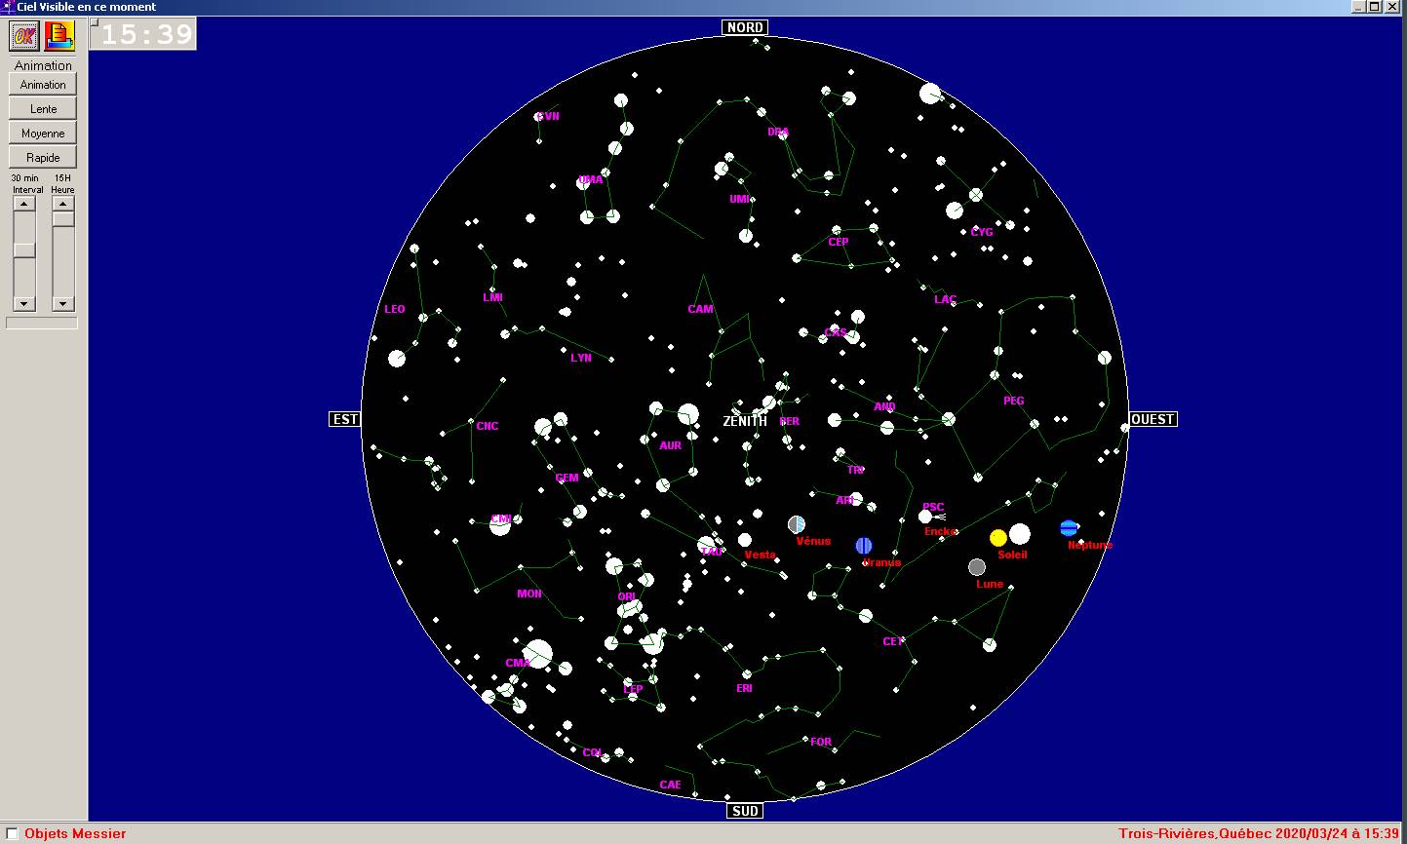Click the Heure scrollbar down arrow
The width and height of the screenshot is (1407, 844).
click(63, 303)
